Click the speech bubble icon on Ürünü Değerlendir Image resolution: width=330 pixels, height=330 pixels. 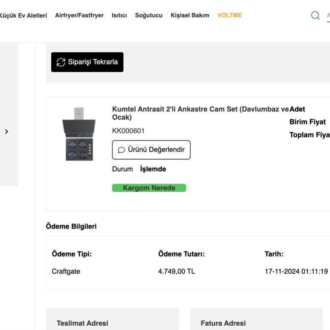[x=121, y=150]
